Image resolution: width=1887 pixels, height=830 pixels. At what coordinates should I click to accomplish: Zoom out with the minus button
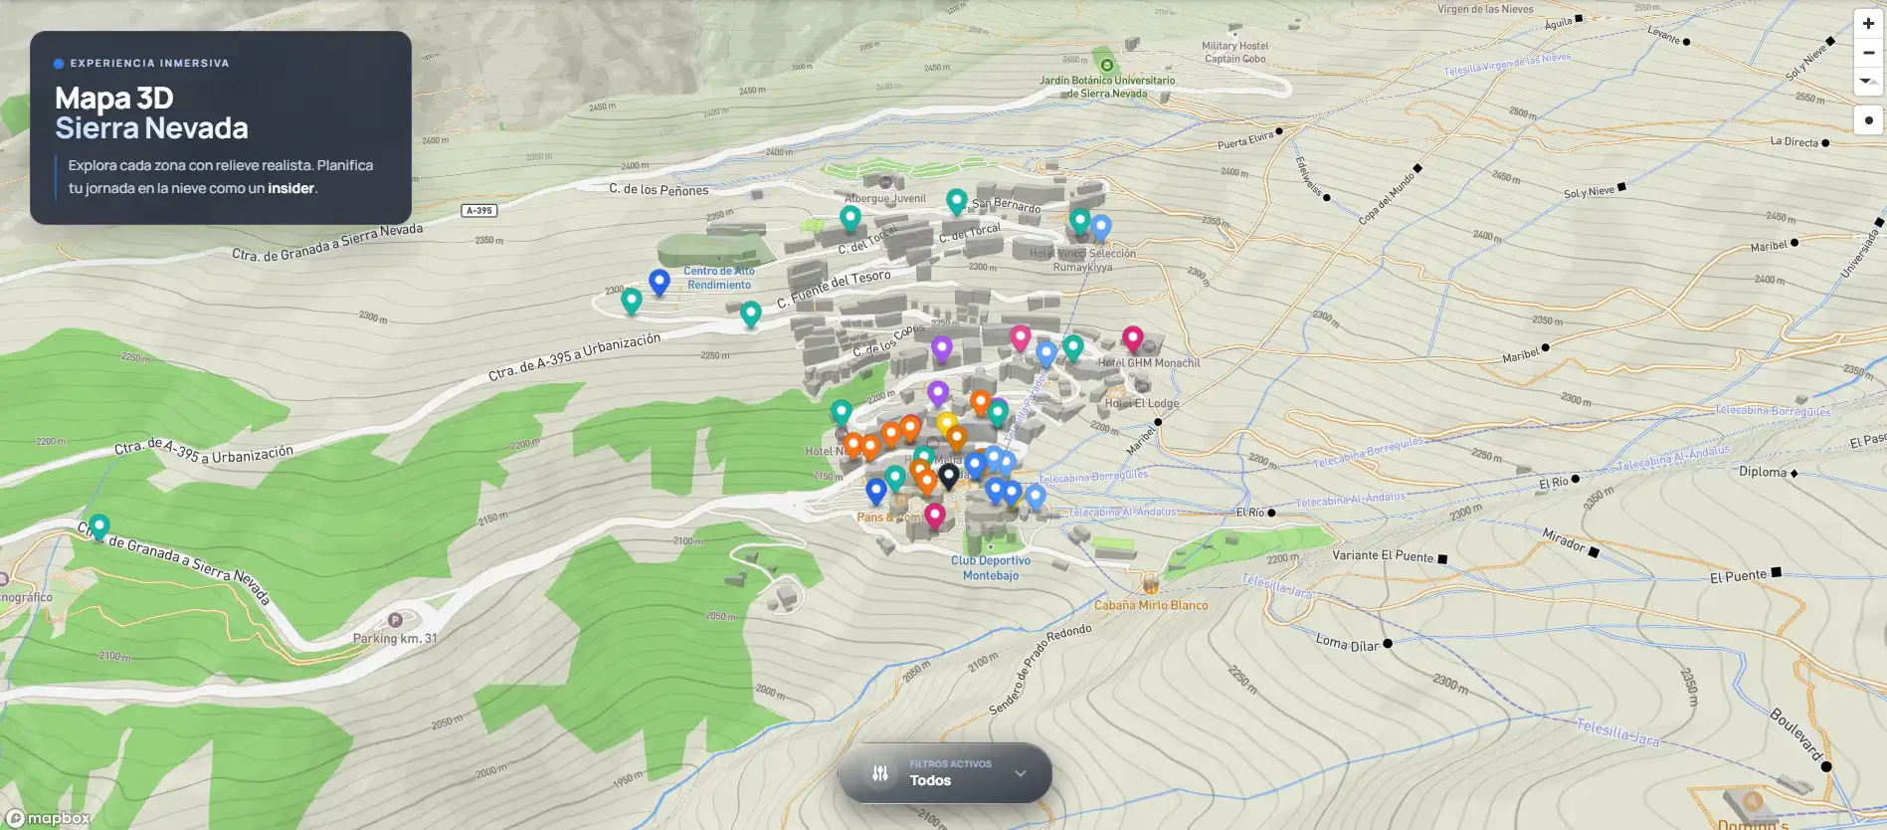(1868, 53)
